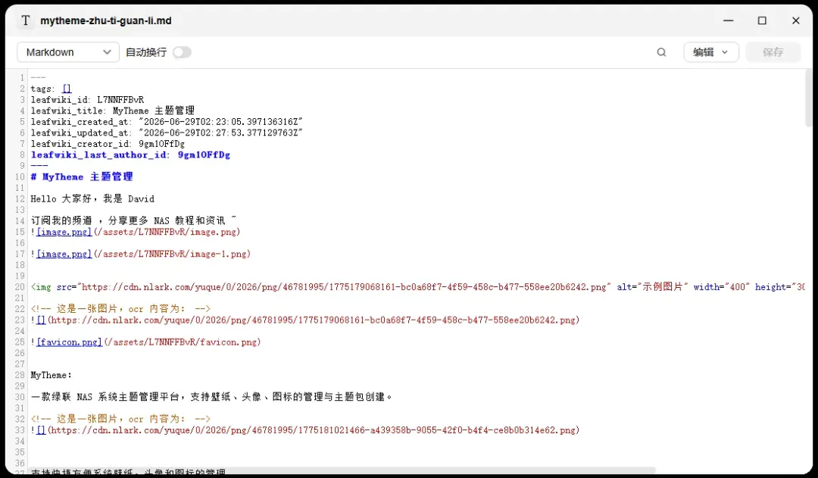
Task: Toggle the 自动换行 word wrap switch
Action: pos(182,52)
